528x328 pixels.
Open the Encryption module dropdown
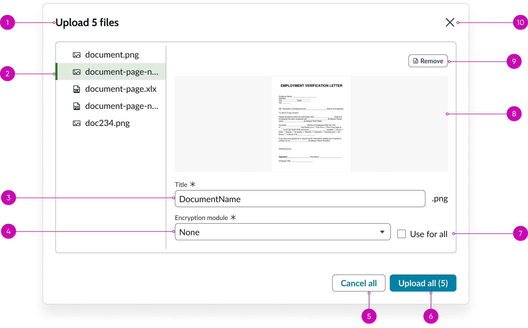pos(277,232)
